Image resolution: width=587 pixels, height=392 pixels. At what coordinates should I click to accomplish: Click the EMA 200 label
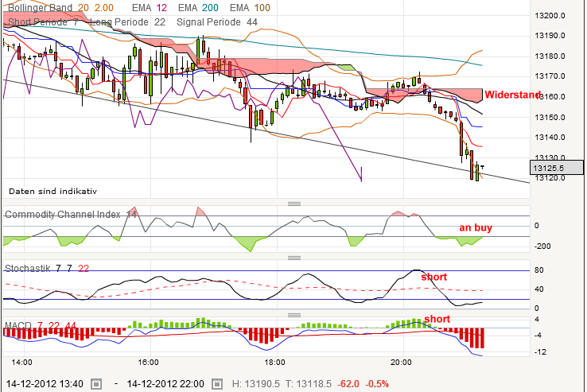click(x=198, y=8)
